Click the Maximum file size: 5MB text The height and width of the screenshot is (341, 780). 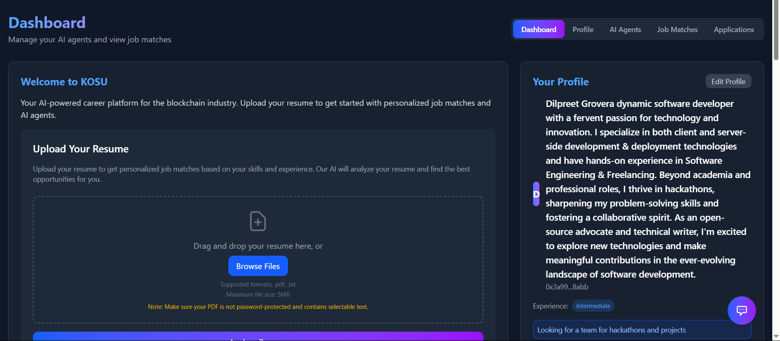tap(258, 295)
